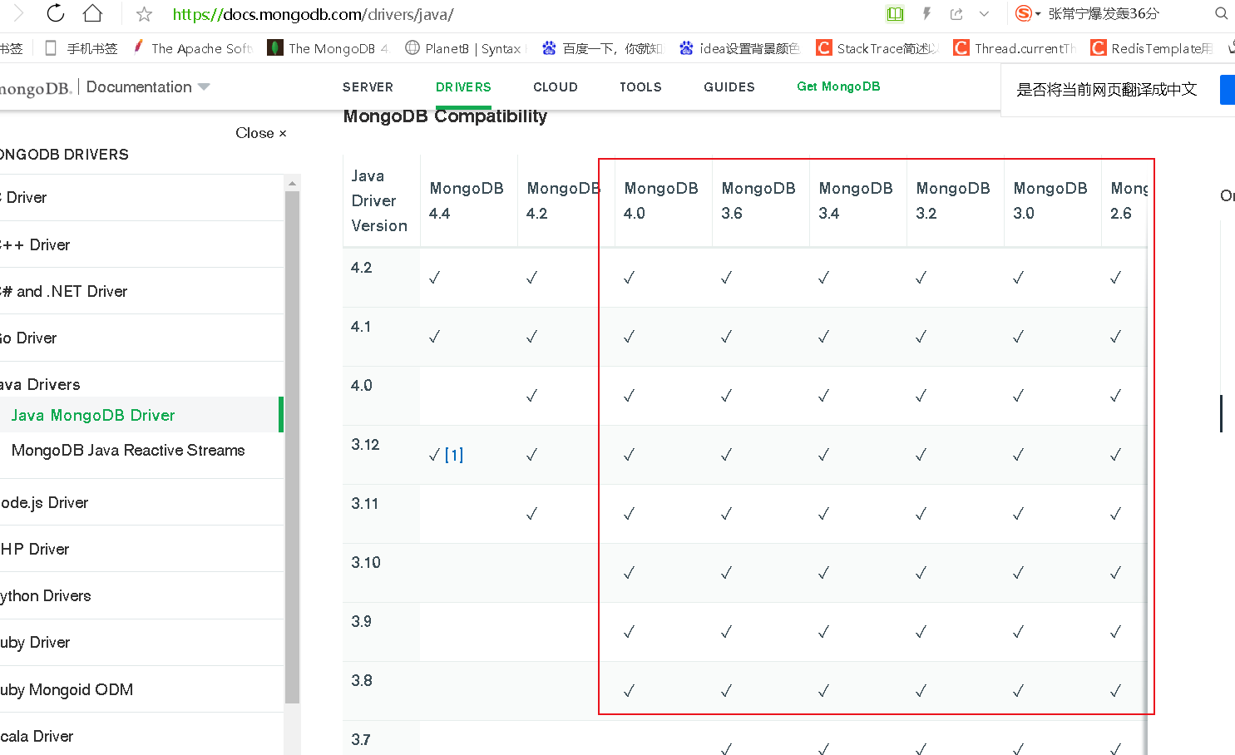Click the 3.10 driver version row label
Image resolution: width=1235 pixels, height=755 pixels.
tap(366, 563)
